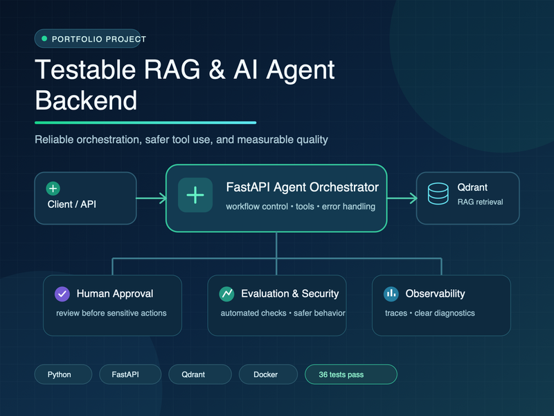Click the Client / API label
Image resolution: width=554 pixels, height=416 pixels.
click(72, 205)
